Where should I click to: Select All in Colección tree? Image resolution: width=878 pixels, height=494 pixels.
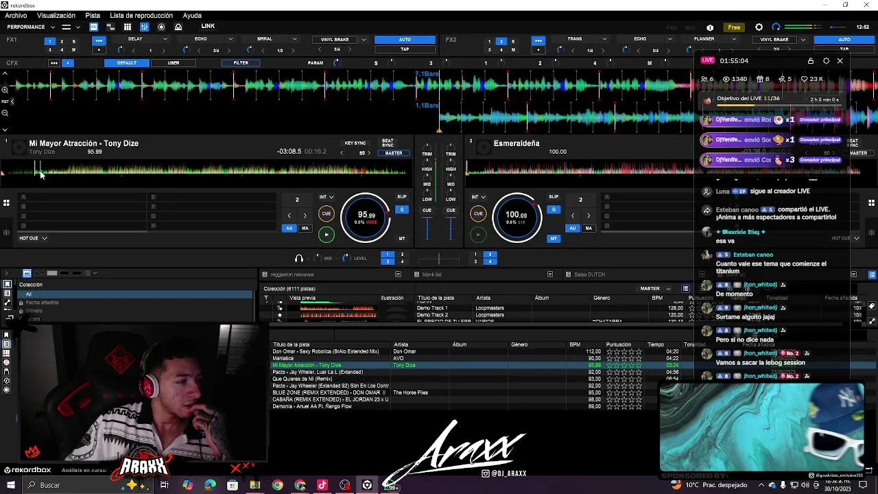point(137,294)
